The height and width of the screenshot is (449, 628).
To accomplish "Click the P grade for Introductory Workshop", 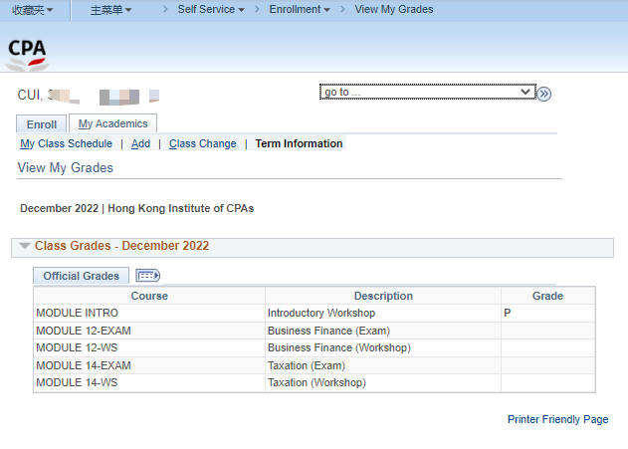I will (x=507, y=313).
